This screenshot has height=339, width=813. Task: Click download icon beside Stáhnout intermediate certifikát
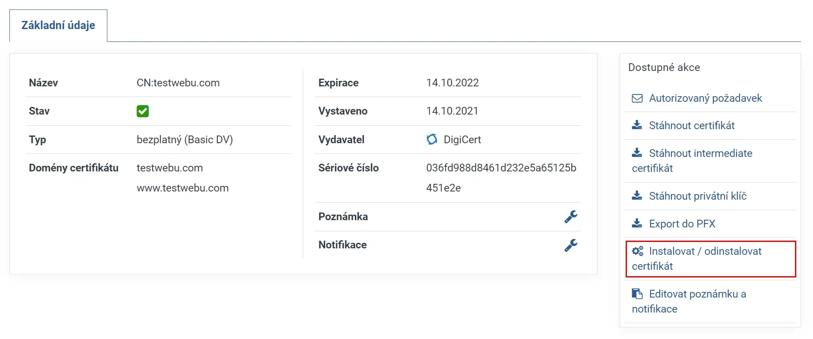[x=637, y=153]
